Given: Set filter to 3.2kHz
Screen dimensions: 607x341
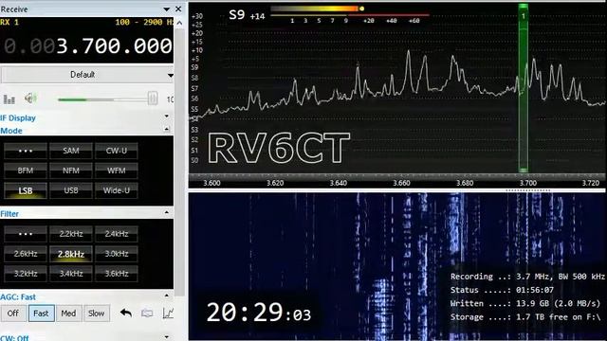Looking at the screenshot, I should coord(26,274).
